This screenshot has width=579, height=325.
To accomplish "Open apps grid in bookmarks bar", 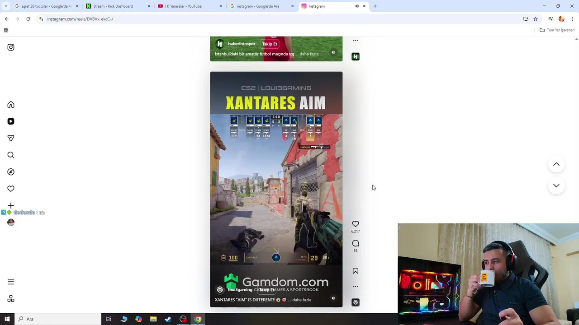I will tap(6, 30).
